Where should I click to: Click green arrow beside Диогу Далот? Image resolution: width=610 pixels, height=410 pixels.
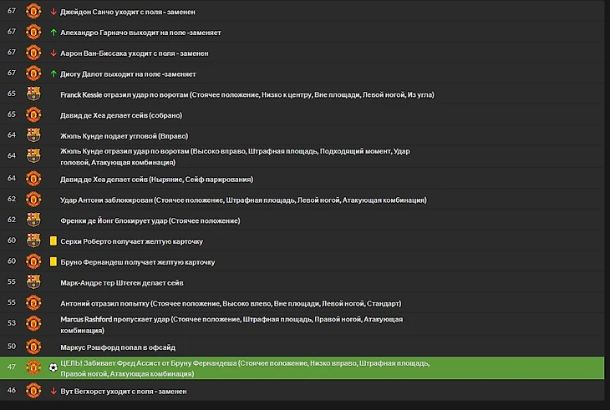[x=53, y=73]
